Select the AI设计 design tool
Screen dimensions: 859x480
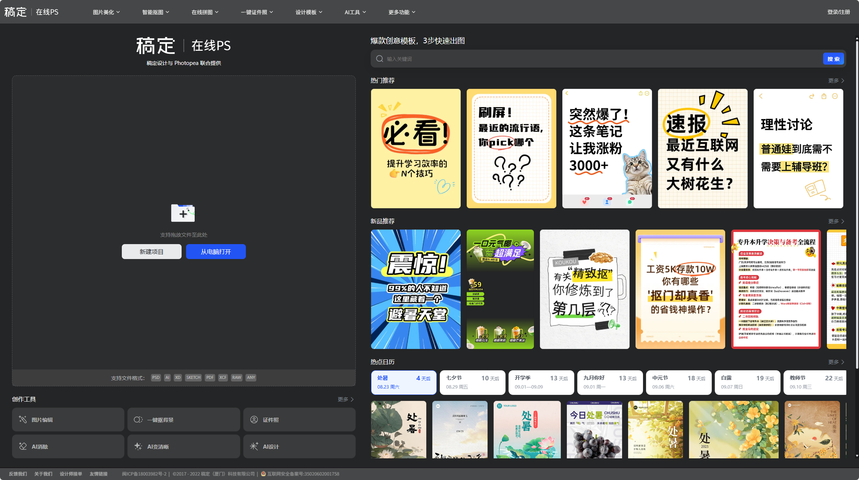point(299,446)
